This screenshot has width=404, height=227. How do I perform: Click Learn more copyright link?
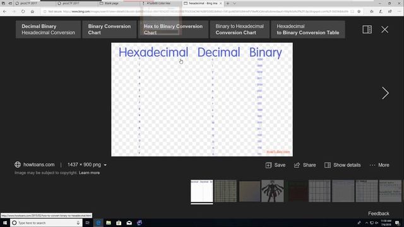click(89, 173)
